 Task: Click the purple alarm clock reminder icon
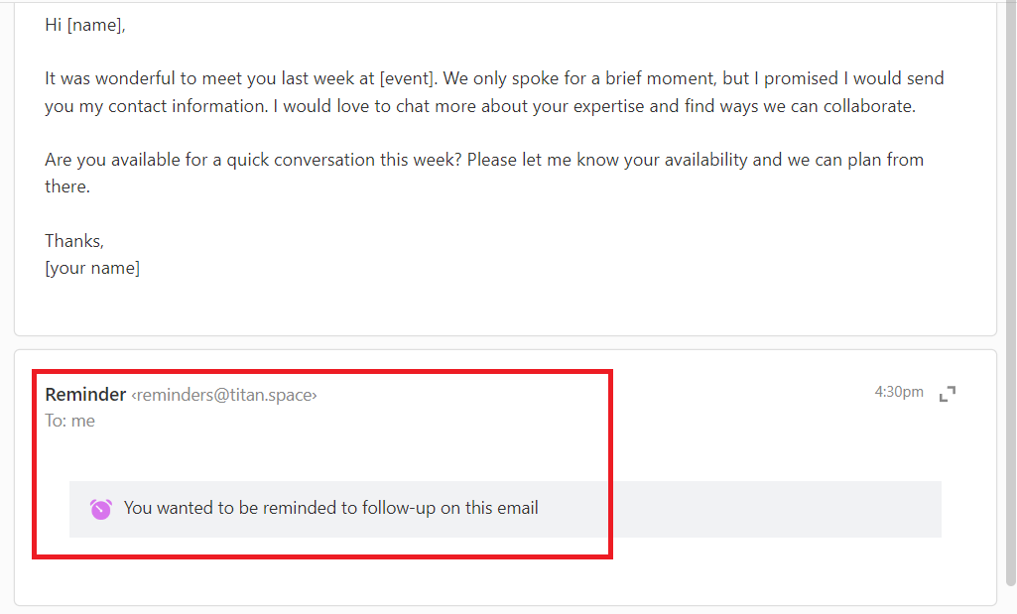pos(99,507)
